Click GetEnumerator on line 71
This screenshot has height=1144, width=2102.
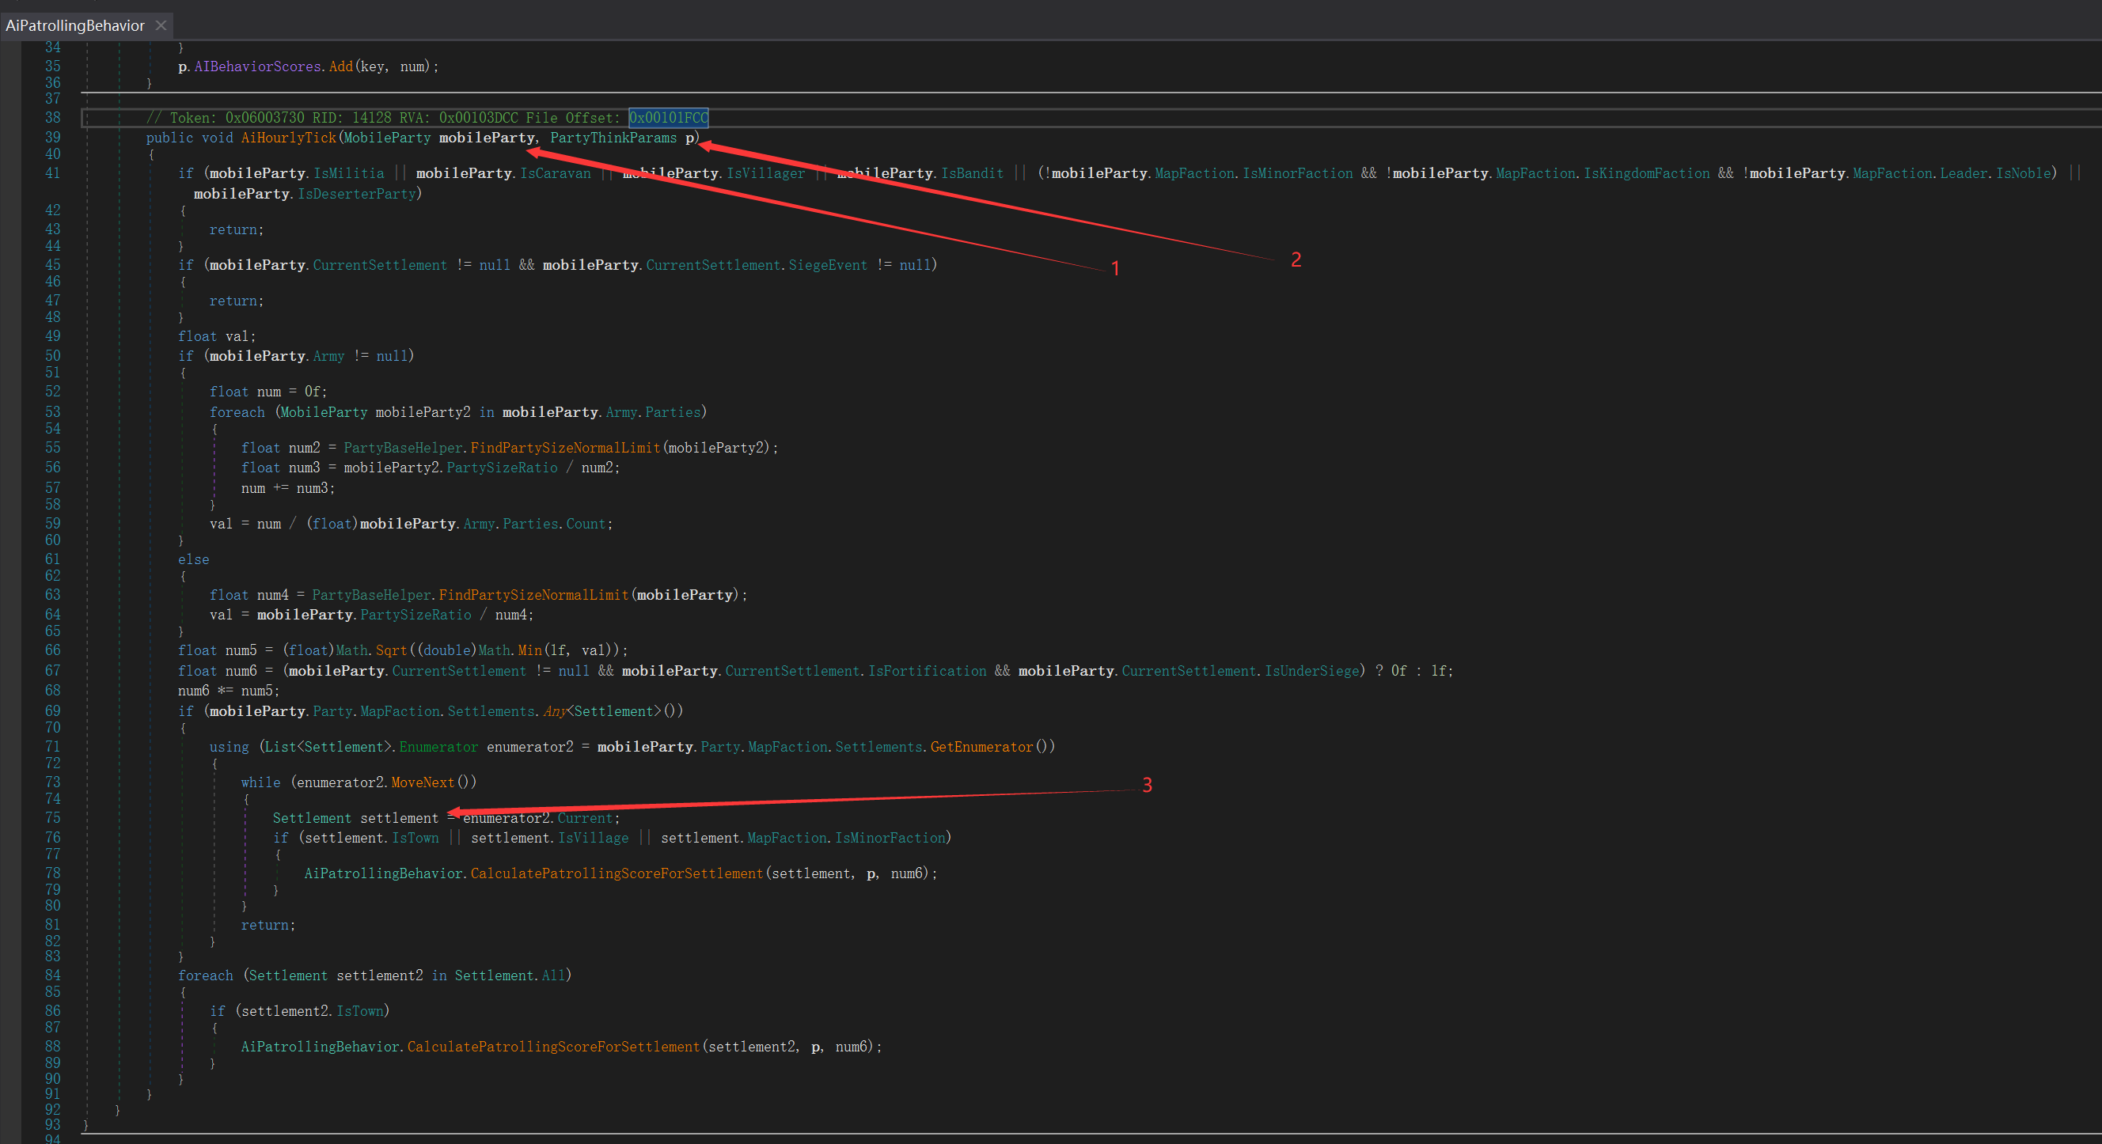pos(981,747)
